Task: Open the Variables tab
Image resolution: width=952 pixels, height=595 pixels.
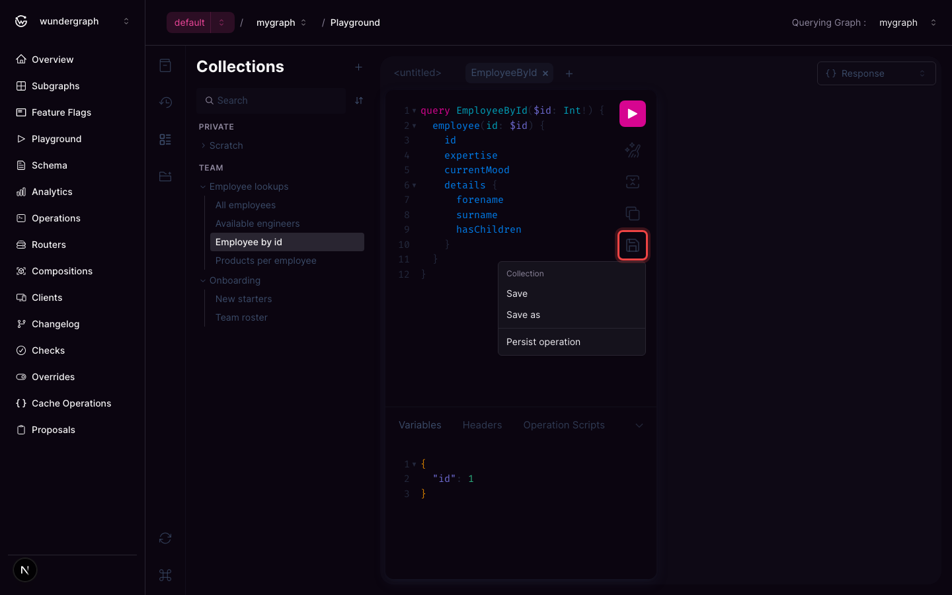Action: 420,425
